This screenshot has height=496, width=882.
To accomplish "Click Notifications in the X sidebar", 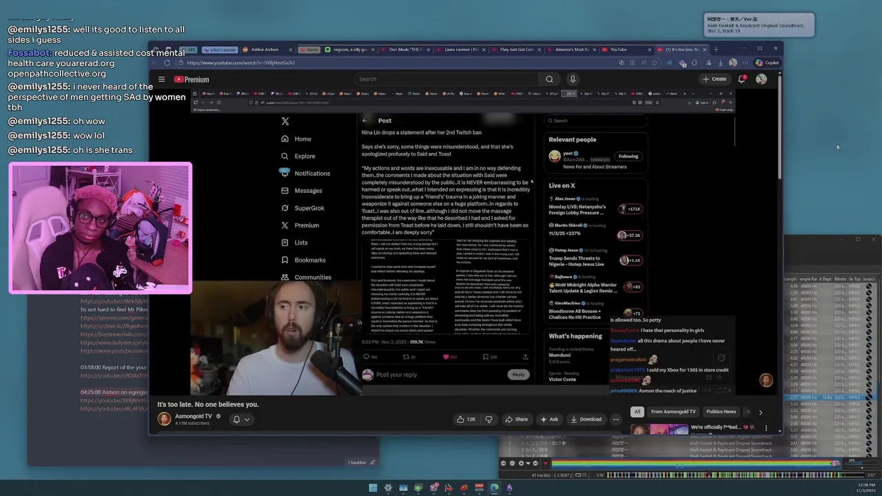I will pos(305,173).
